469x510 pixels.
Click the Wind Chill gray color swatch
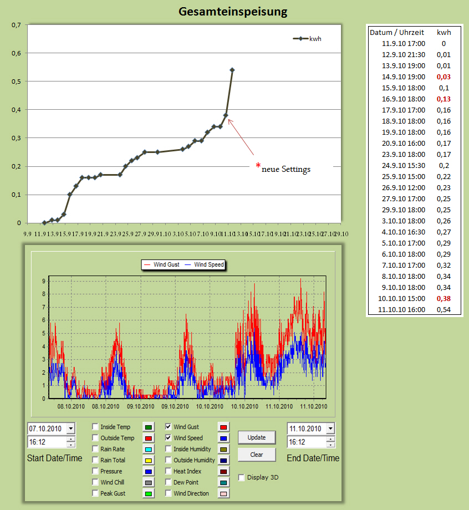(149, 482)
